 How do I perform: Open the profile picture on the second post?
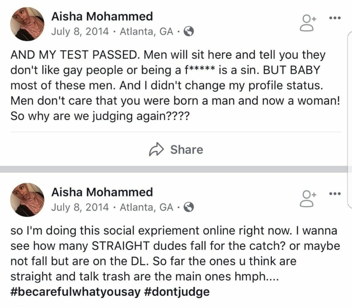(27, 199)
